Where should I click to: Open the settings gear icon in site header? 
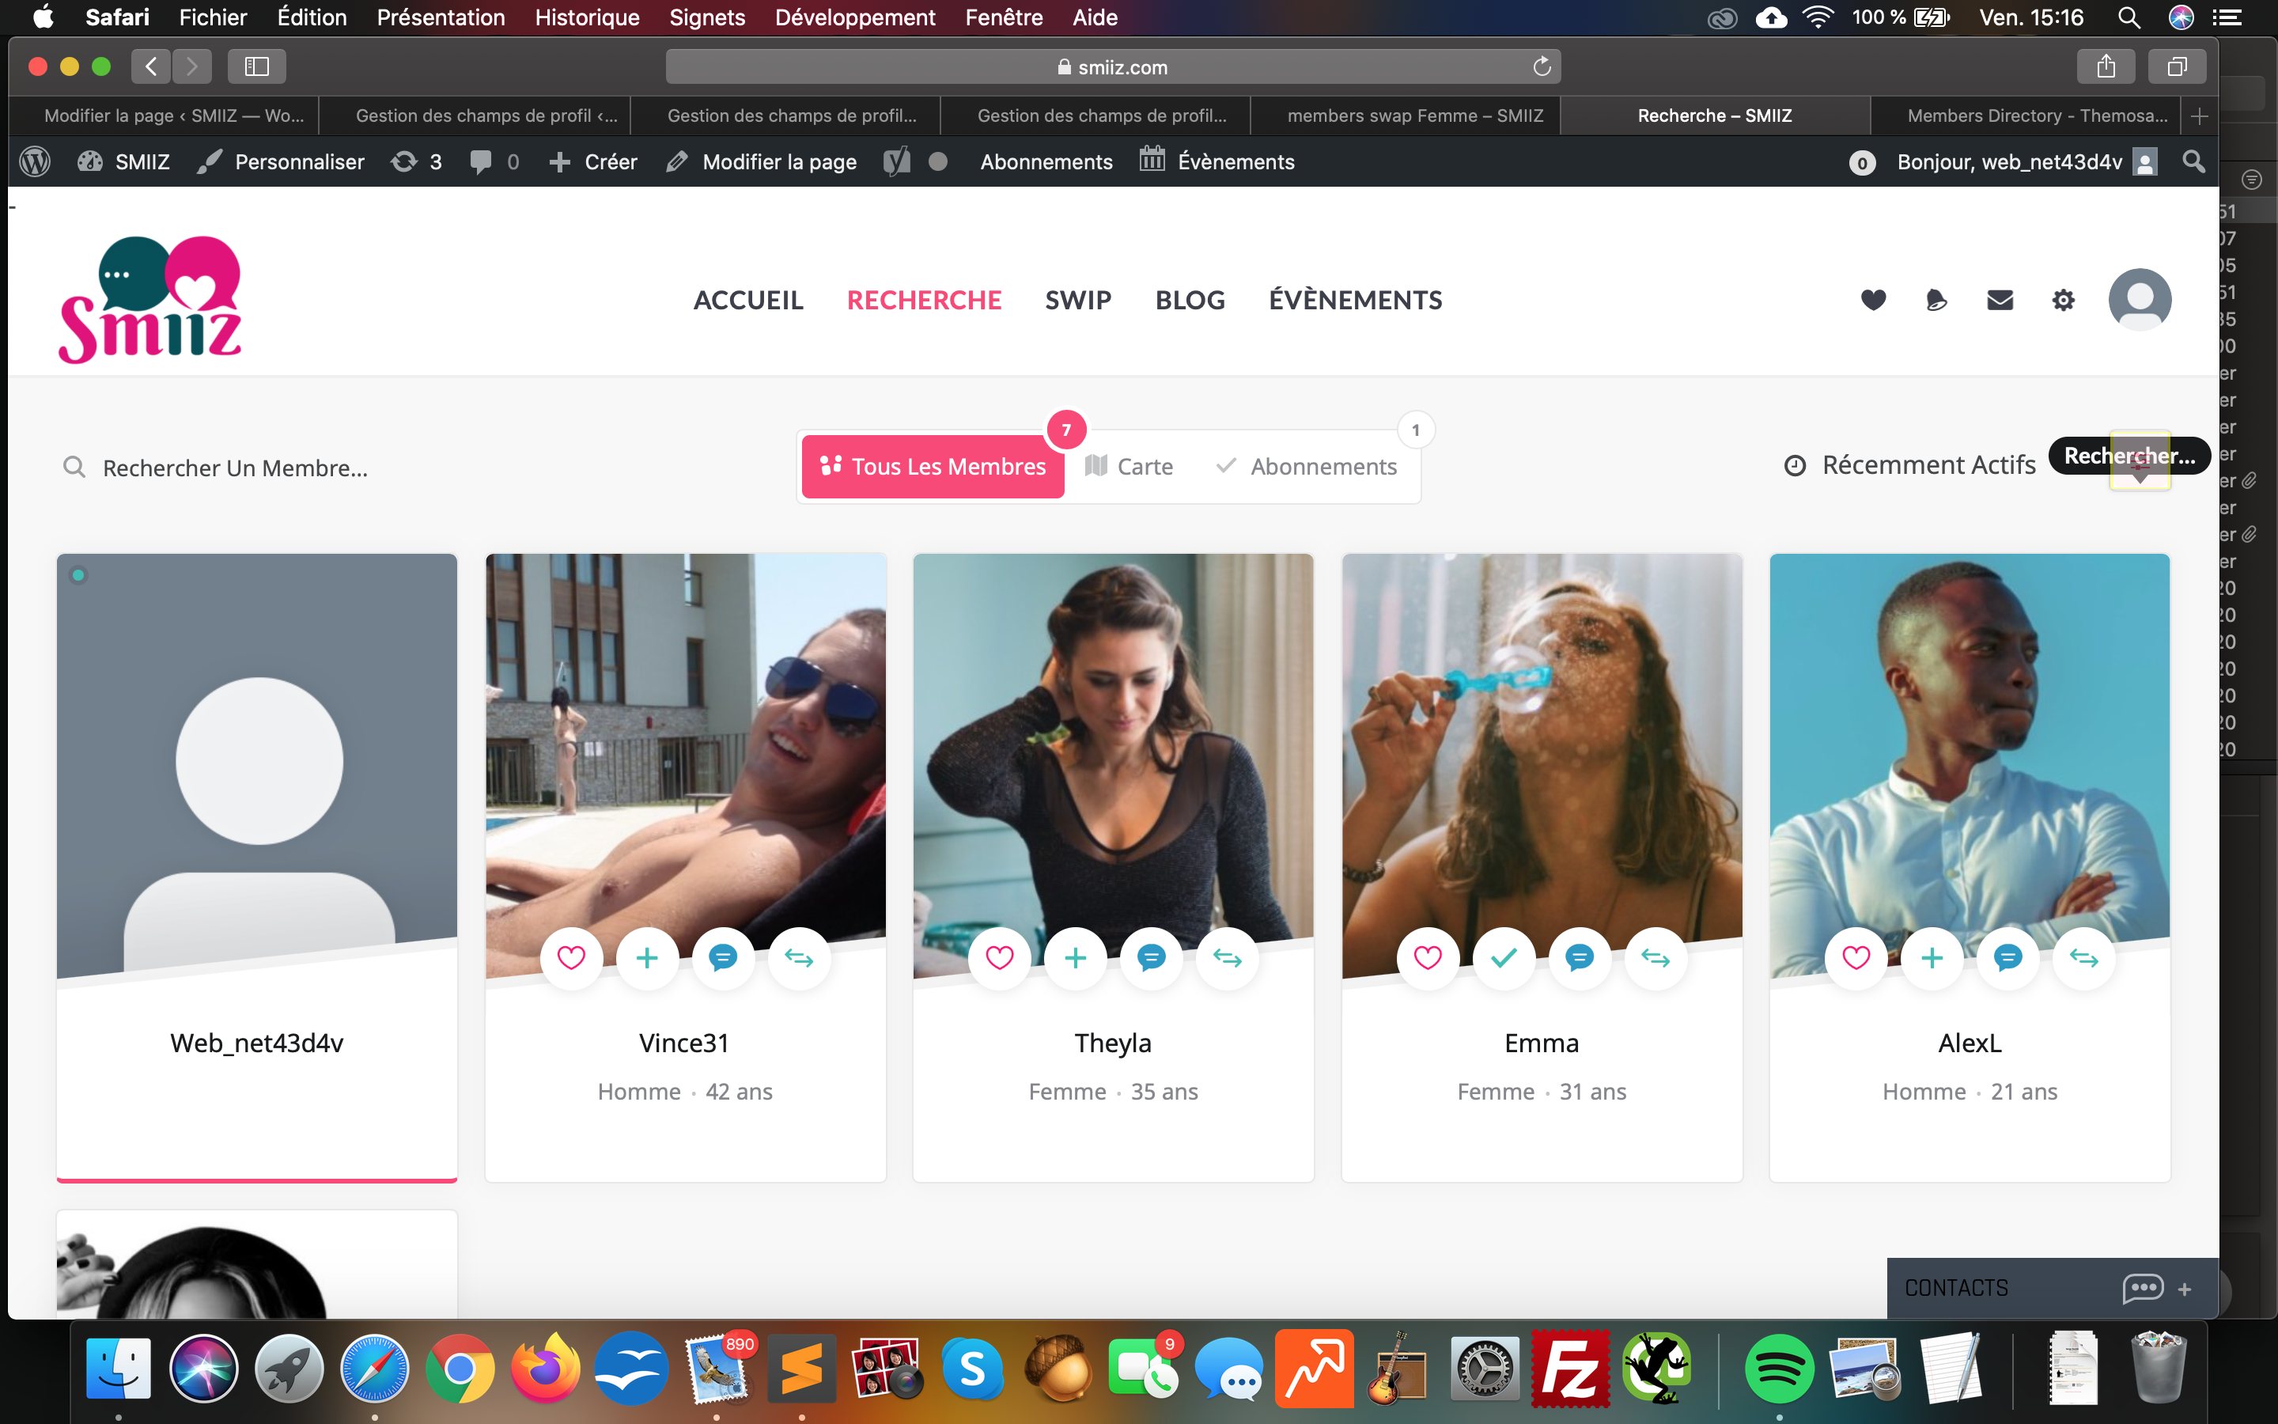pyautogui.click(x=2064, y=301)
